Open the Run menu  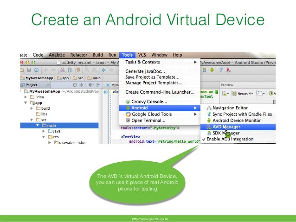tap(112, 55)
